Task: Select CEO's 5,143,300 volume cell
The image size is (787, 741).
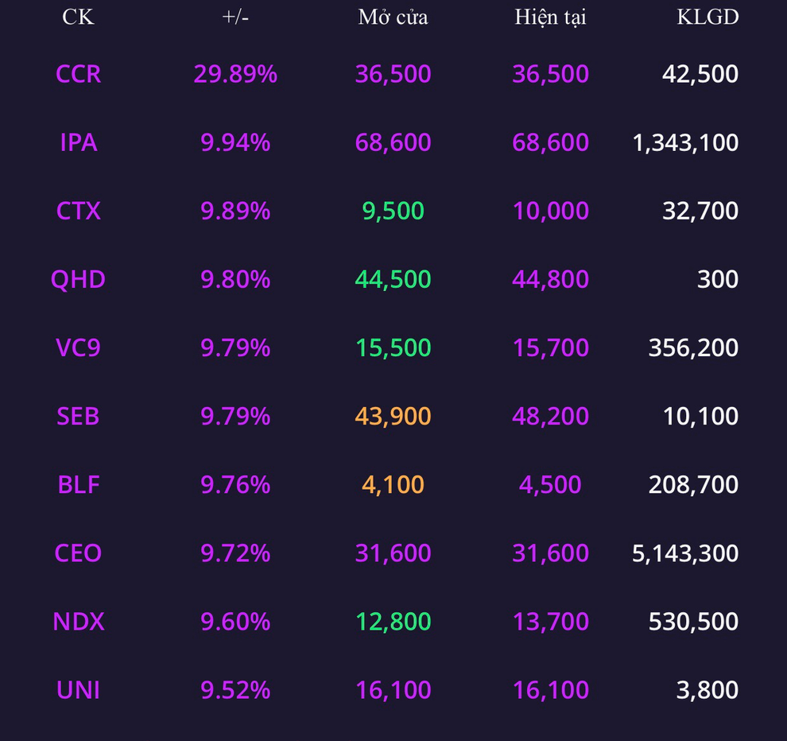Action: (x=685, y=553)
